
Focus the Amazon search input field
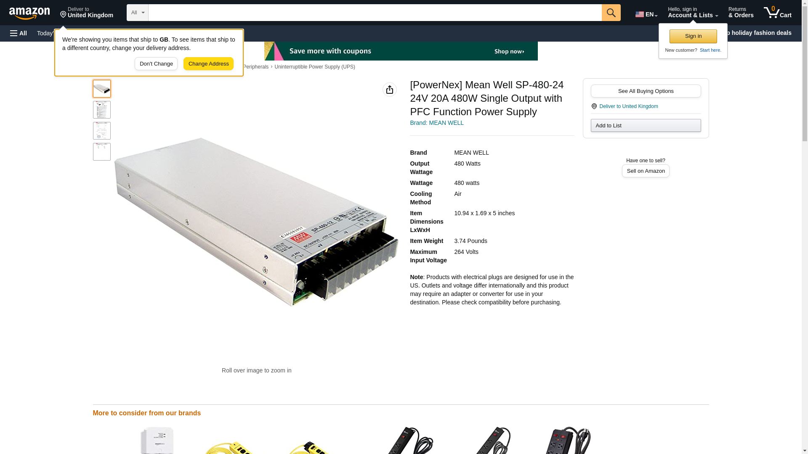[375, 13]
